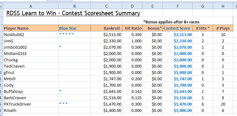This screenshot has height=116, width=237.
Task: Select the Jimbob1002 name cell
Action: pos(31,47)
